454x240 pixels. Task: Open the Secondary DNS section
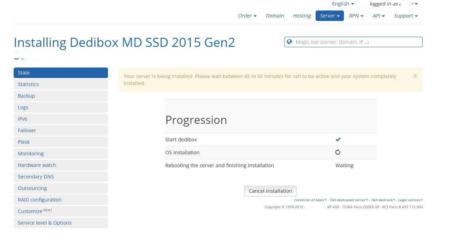(x=61, y=177)
